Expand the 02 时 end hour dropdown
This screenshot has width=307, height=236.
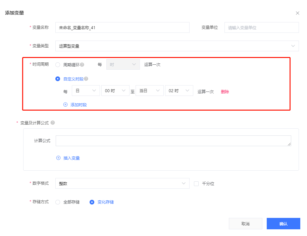tap(179, 91)
